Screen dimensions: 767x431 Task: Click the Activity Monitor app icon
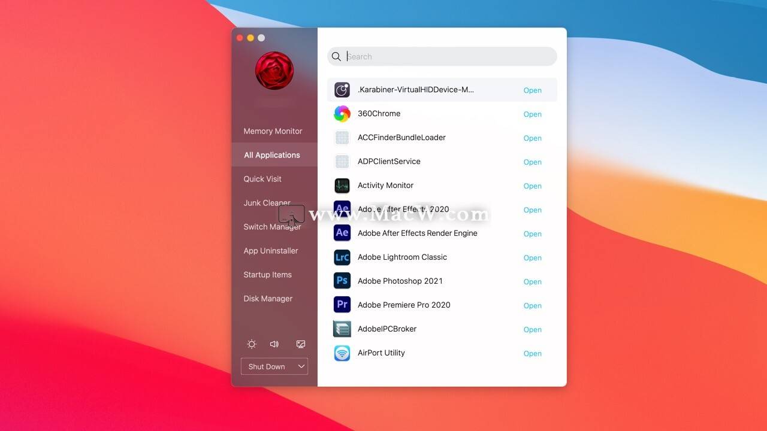[x=342, y=186]
